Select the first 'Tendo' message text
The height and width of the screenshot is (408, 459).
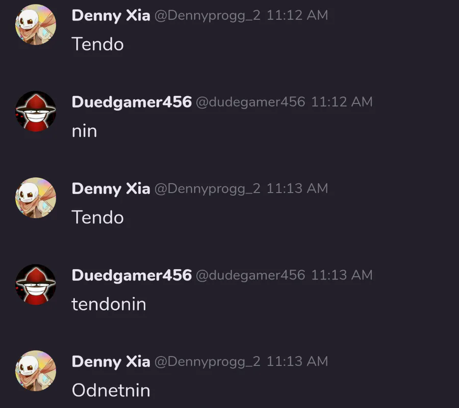(98, 44)
